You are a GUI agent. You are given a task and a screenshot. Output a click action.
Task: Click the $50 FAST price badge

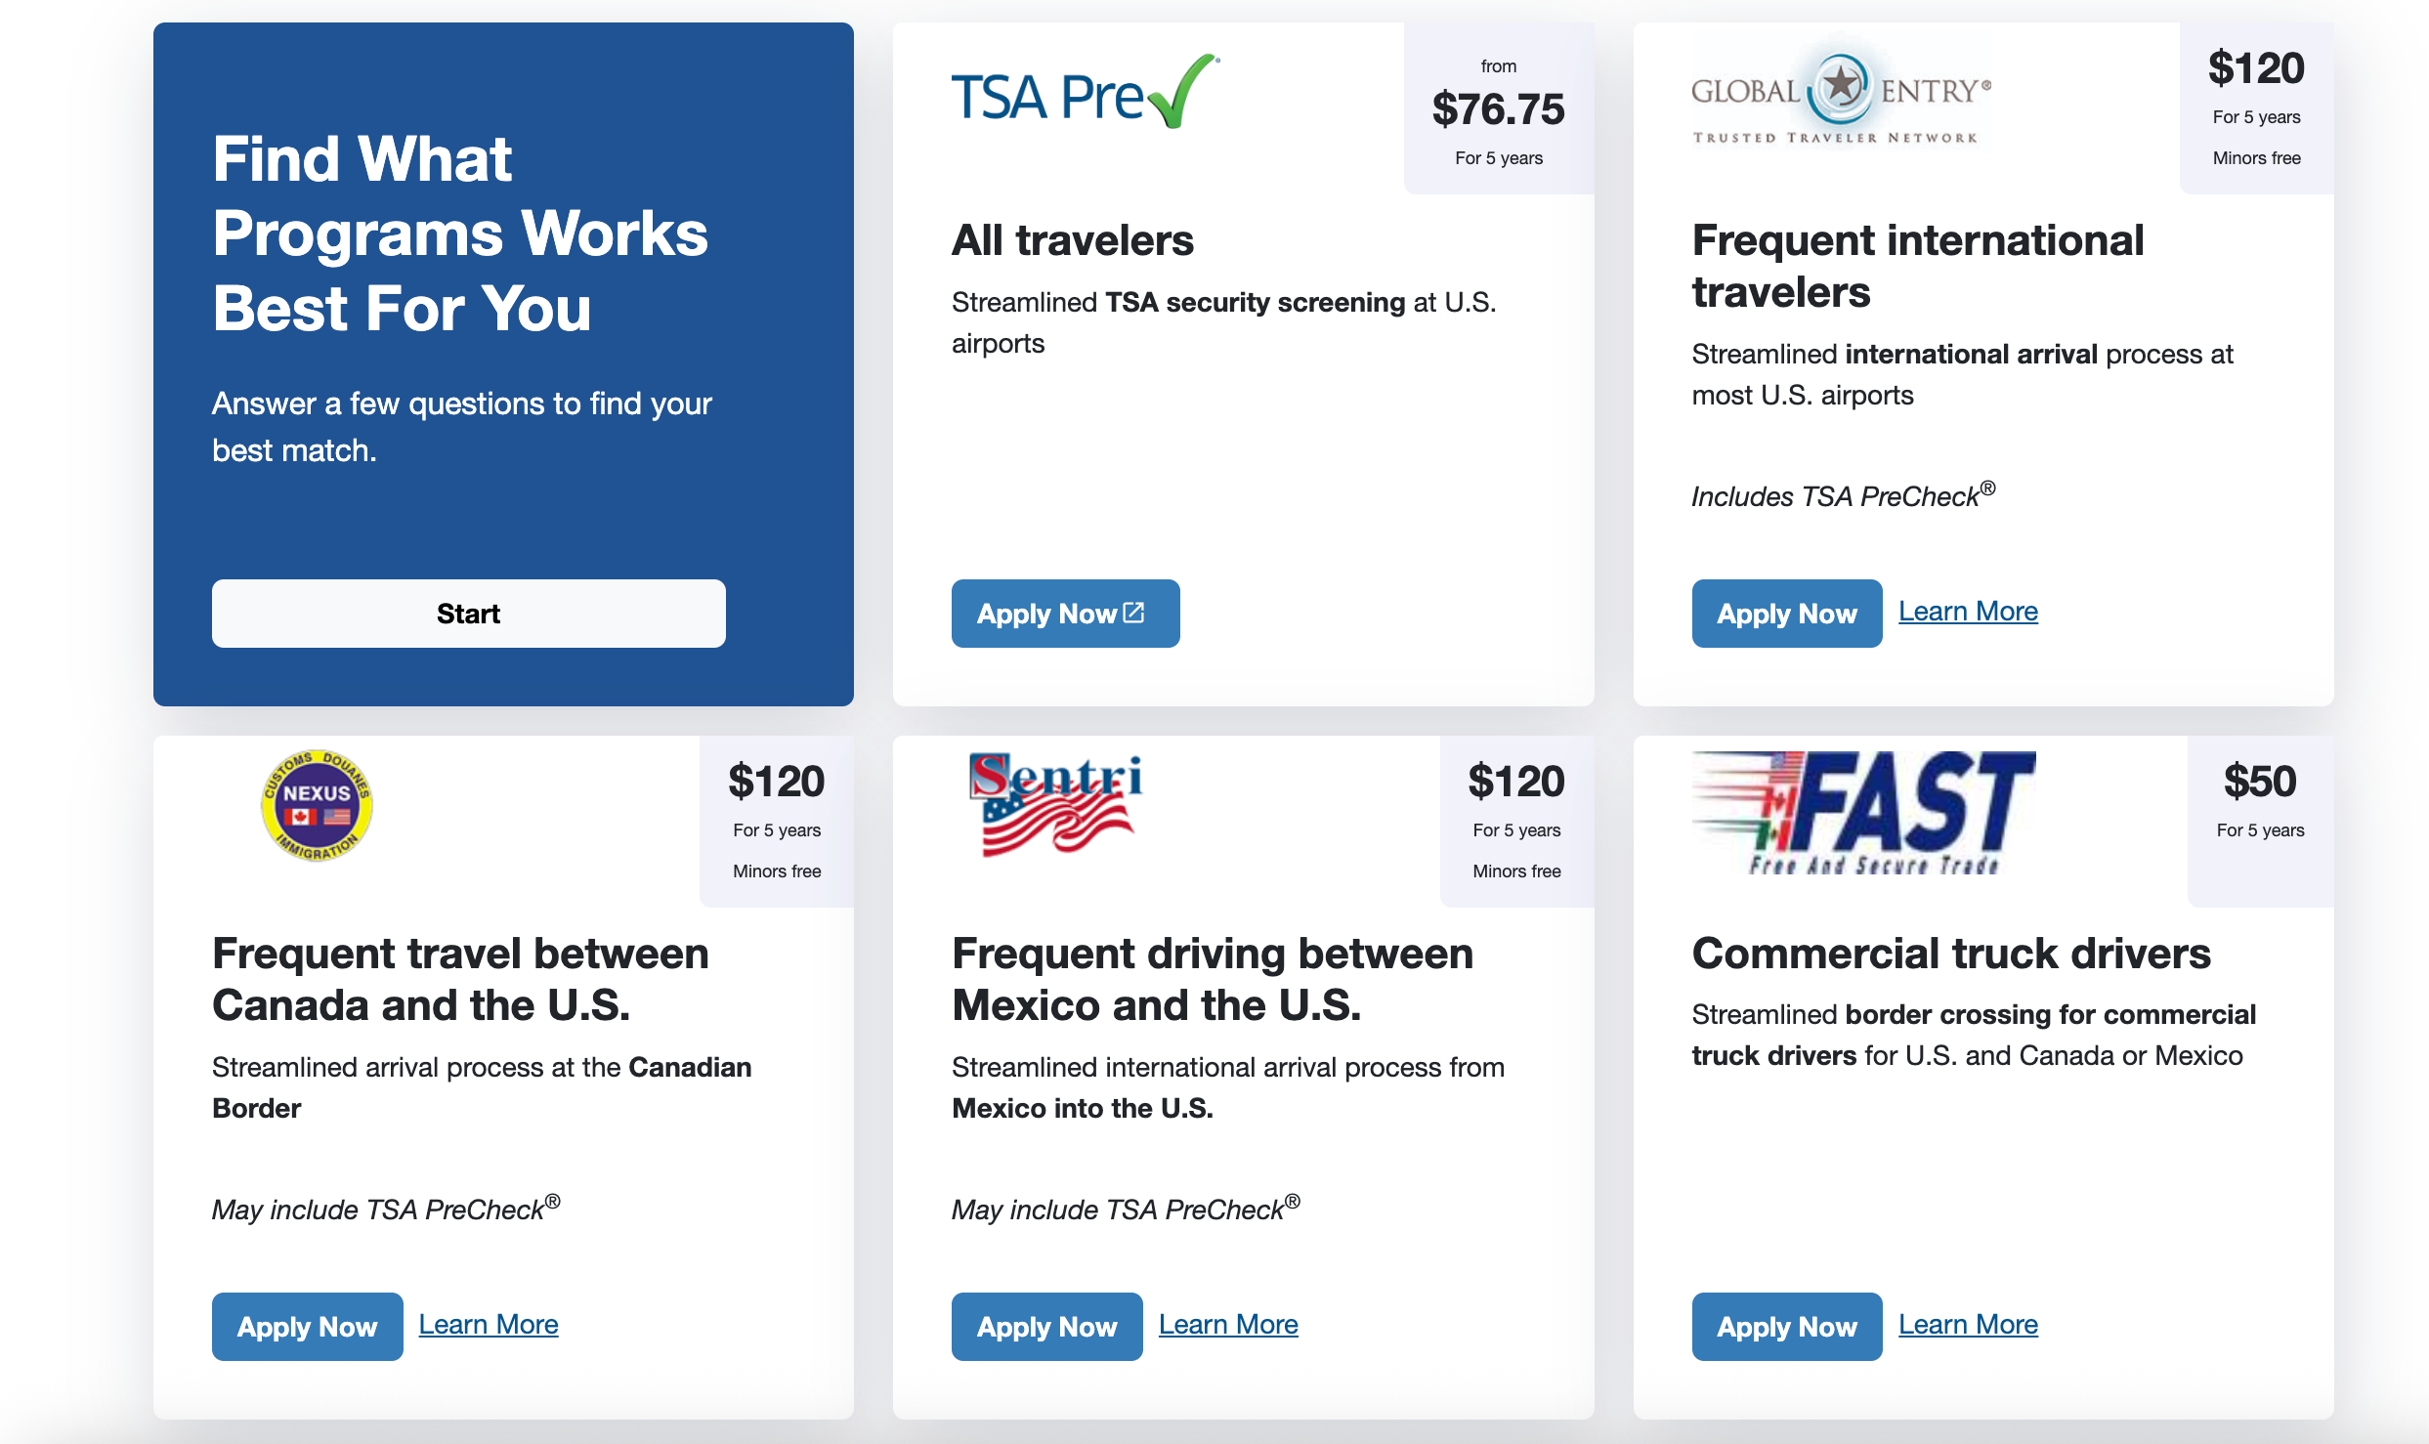(x=2260, y=822)
